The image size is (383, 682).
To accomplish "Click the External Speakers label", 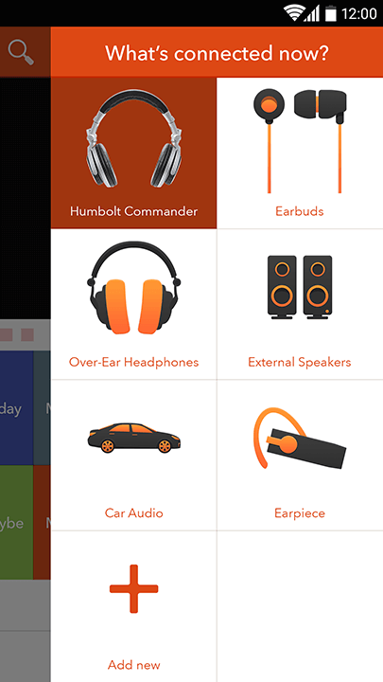I will tap(300, 362).
